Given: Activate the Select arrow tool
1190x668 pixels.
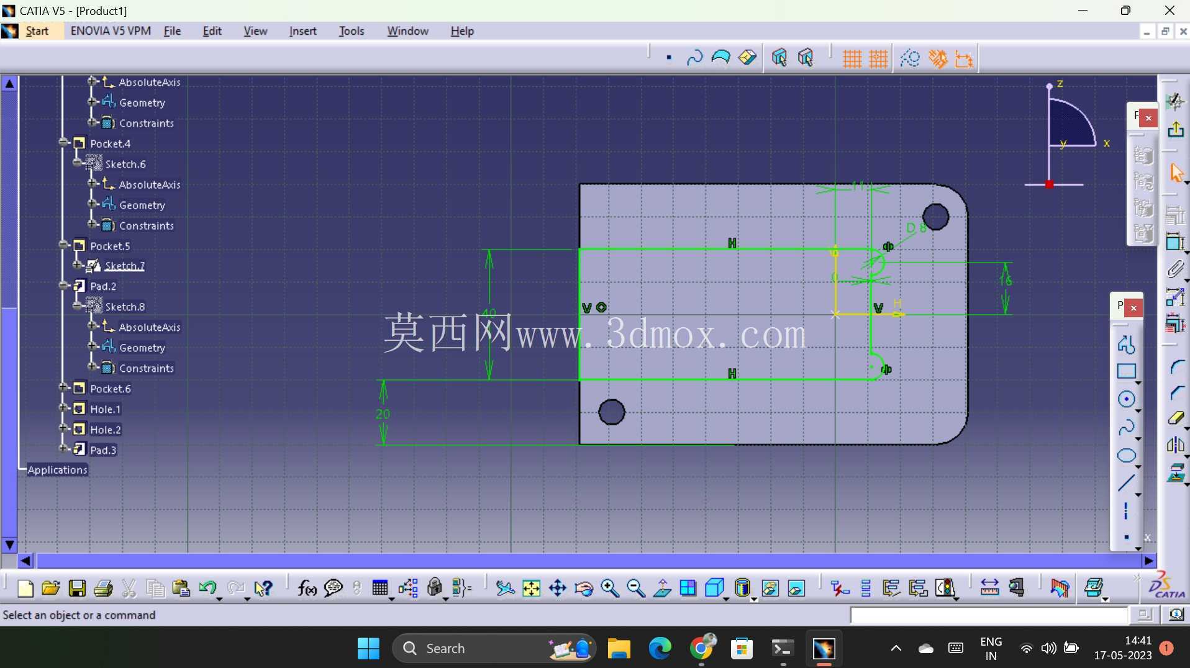Looking at the screenshot, I should click(x=1176, y=173).
